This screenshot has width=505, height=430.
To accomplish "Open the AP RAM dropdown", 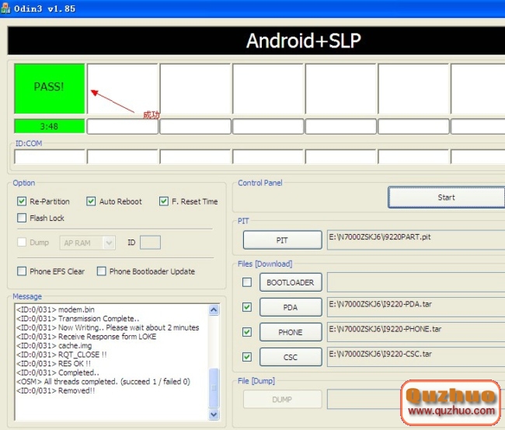I will [109, 243].
